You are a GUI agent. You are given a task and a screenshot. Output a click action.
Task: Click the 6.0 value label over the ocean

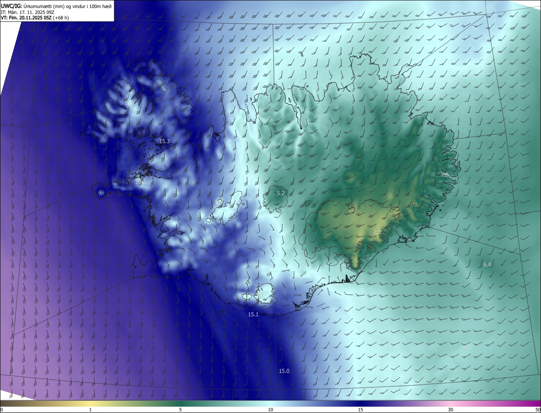pyautogui.click(x=487, y=264)
